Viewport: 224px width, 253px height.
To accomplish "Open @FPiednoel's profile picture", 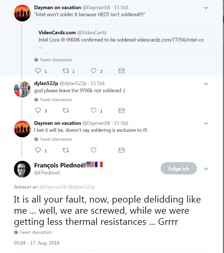I will [22, 169].
